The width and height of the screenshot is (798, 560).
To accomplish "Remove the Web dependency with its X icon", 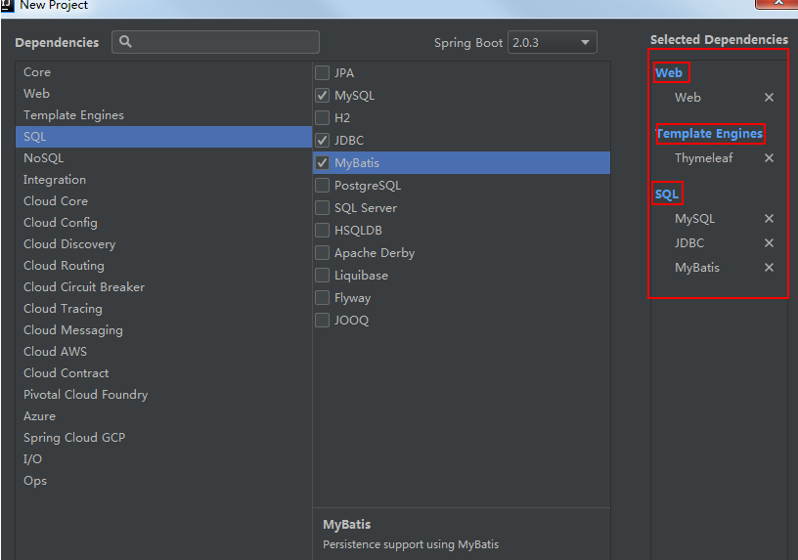I will click(769, 97).
